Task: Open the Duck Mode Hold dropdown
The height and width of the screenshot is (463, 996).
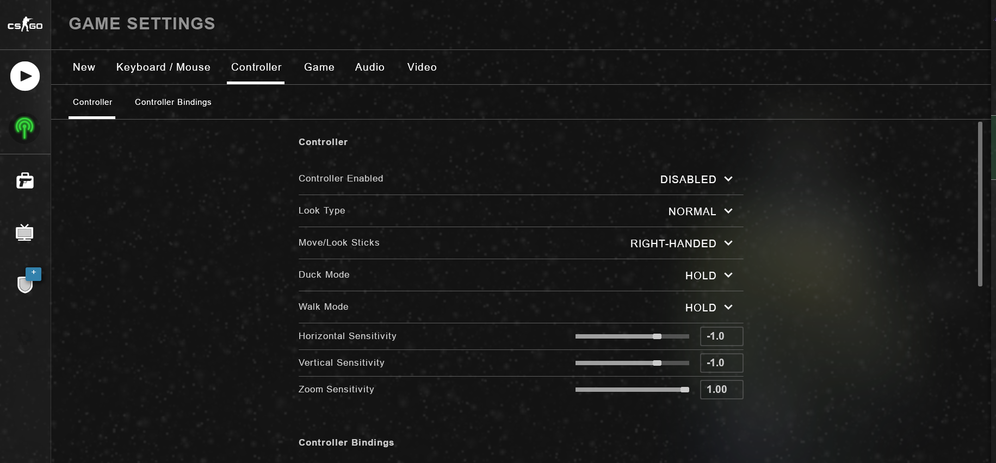Action: (x=709, y=276)
